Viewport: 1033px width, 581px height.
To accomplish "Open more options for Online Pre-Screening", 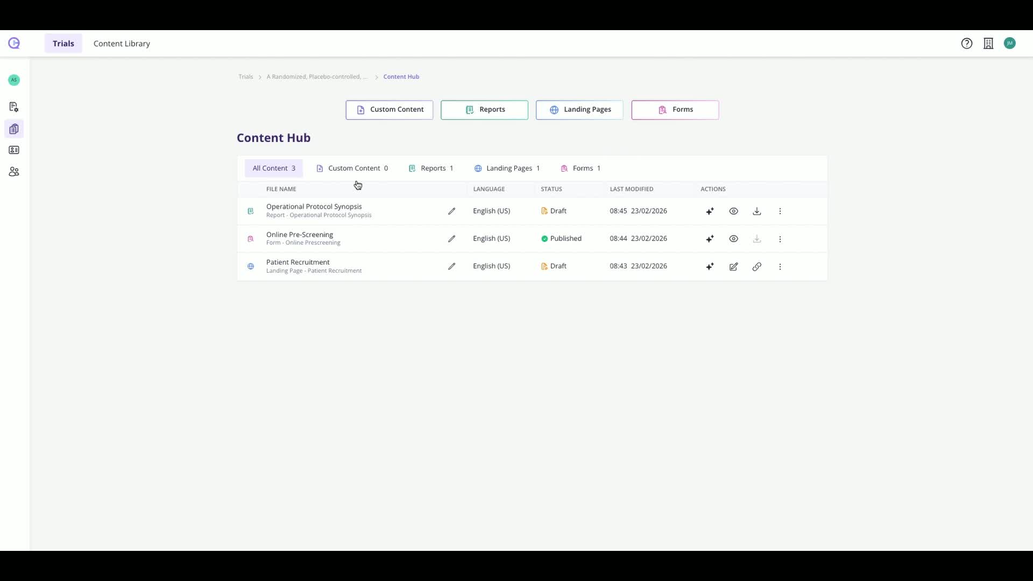I will [780, 239].
